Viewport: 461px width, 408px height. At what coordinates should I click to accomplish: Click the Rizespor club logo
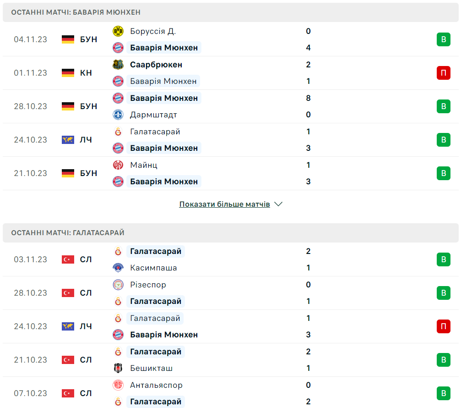118,285
